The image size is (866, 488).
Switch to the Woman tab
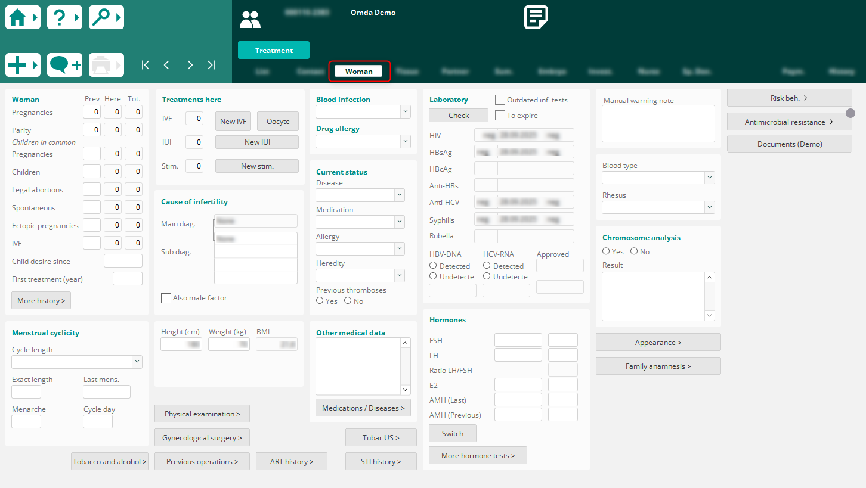[359, 72]
